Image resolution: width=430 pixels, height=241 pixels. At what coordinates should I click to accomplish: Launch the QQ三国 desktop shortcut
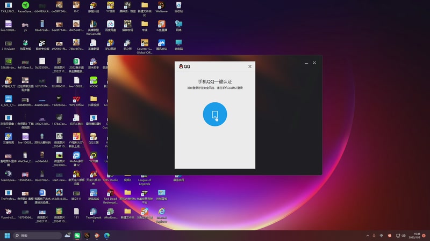(94, 138)
